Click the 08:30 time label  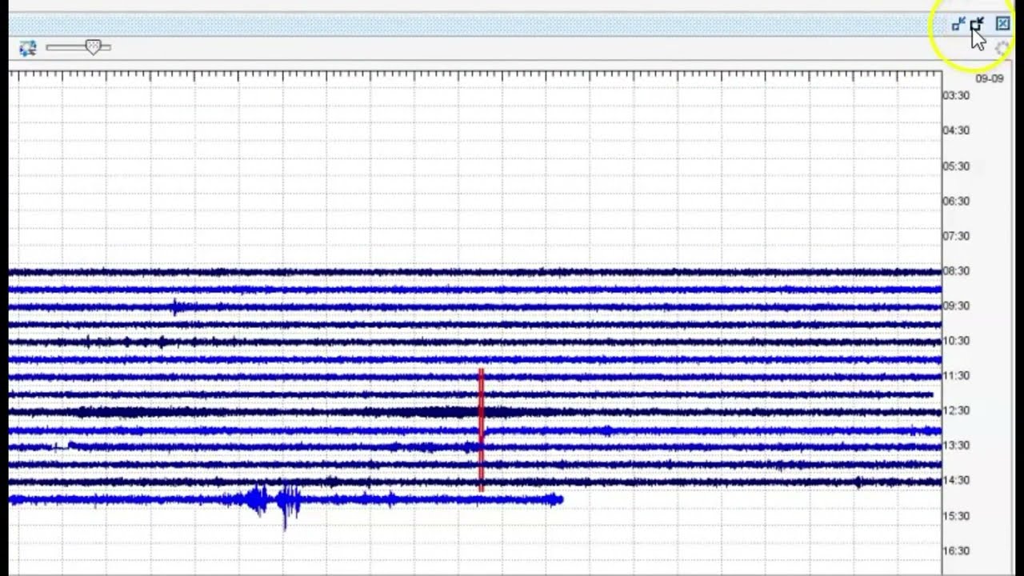tap(956, 271)
